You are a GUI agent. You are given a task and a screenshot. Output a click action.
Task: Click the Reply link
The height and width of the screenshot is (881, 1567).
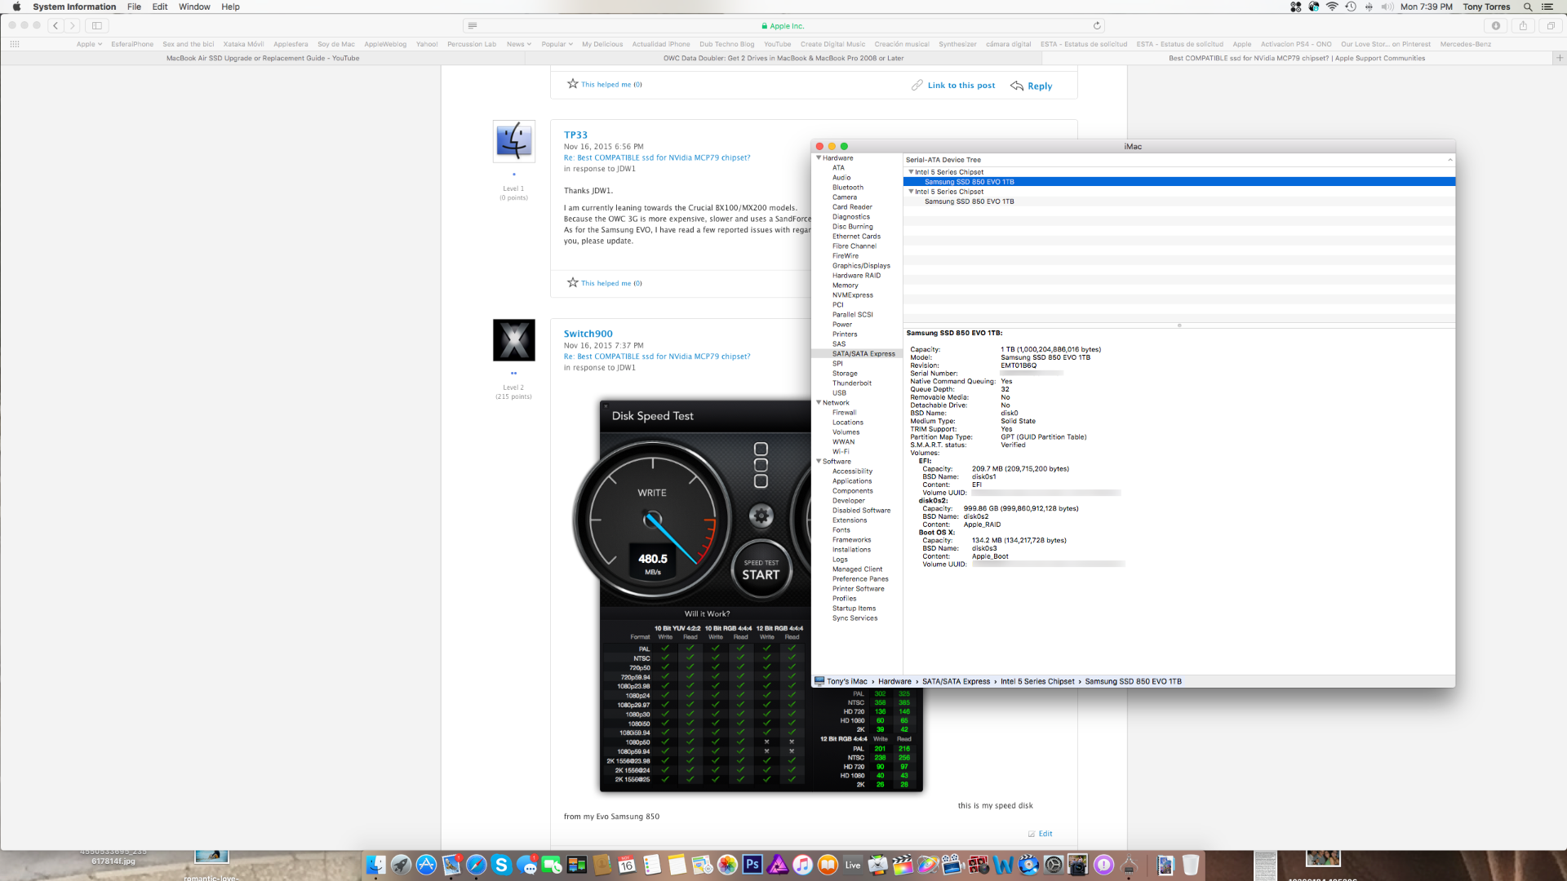tap(1039, 86)
